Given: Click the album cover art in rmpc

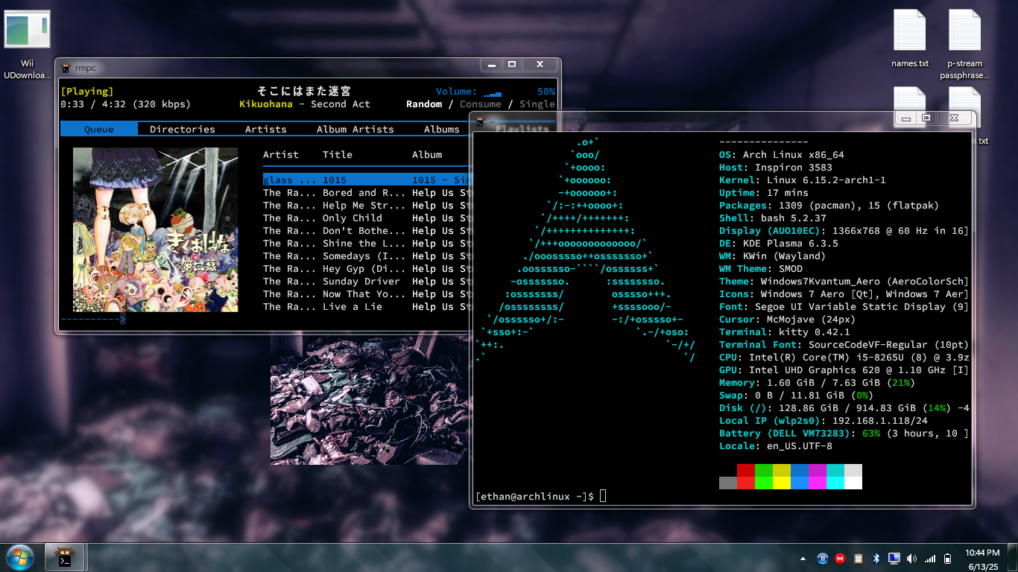Looking at the screenshot, I should point(155,229).
